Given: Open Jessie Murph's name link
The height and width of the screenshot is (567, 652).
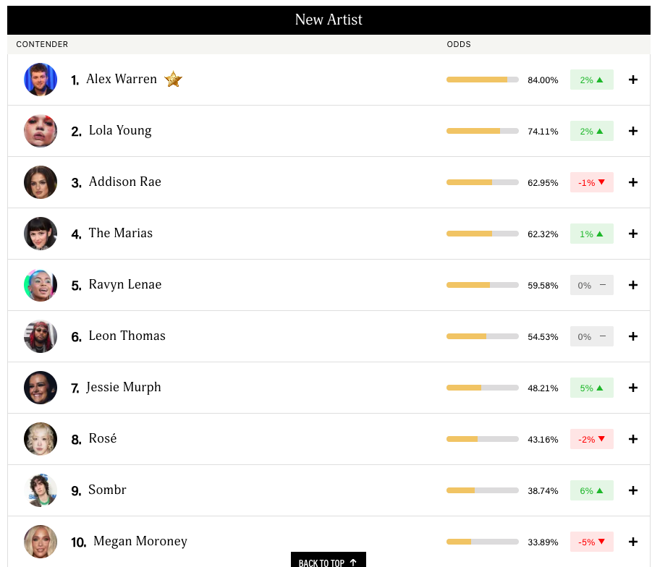Looking at the screenshot, I should click(124, 388).
